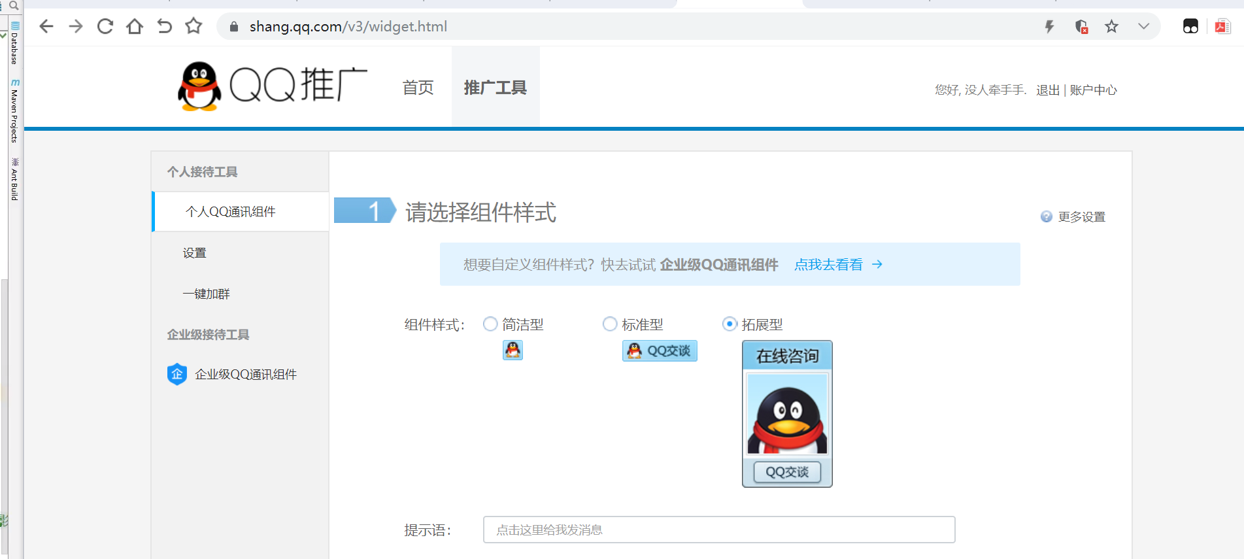
Task: Open the Database side panel
Action: tap(14, 43)
